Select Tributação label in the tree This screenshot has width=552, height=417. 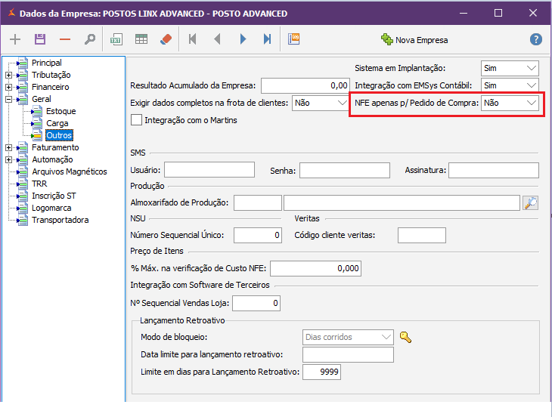51,75
